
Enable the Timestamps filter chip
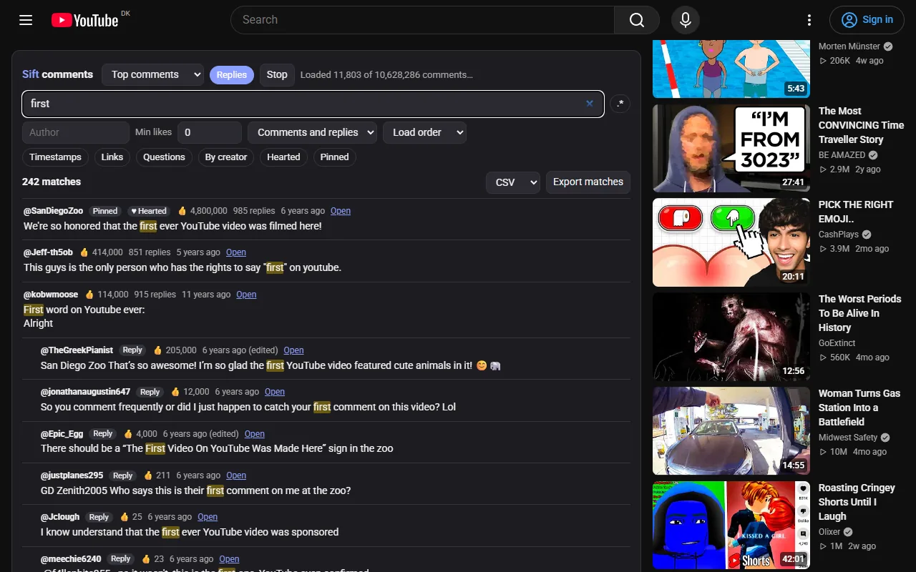[x=56, y=157]
